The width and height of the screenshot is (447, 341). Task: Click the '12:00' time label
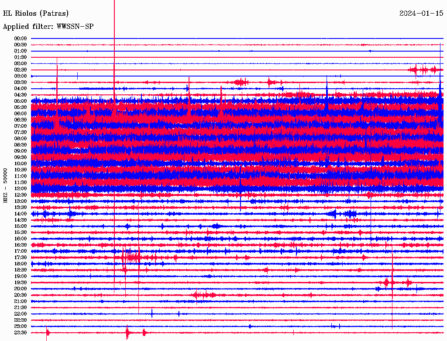(x=21, y=189)
